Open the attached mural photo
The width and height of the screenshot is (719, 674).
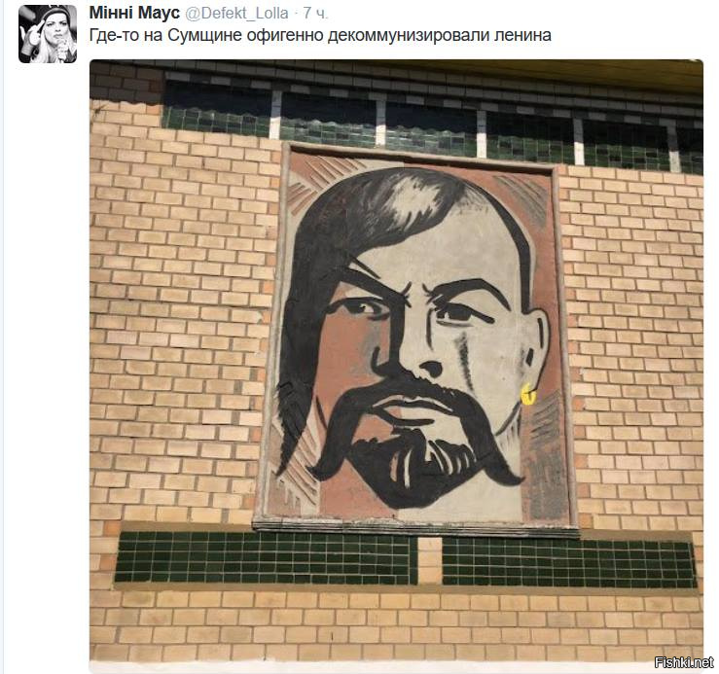396,362
